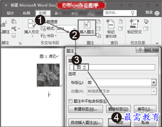Image resolution: width=162 pixels, height=127 pixels.
Task: Click the cross-reference icon
Action: [x=98, y=35]
